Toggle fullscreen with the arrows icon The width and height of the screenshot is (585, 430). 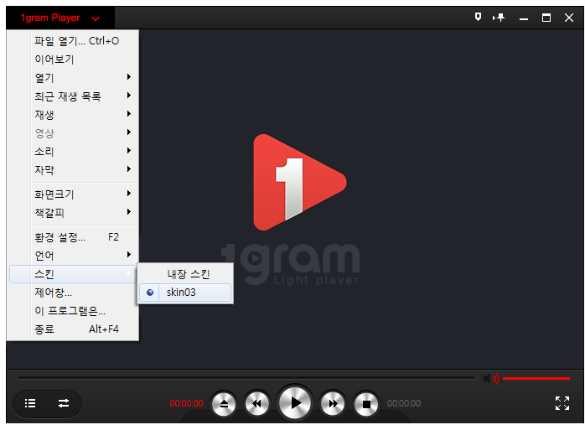click(562, 403)
